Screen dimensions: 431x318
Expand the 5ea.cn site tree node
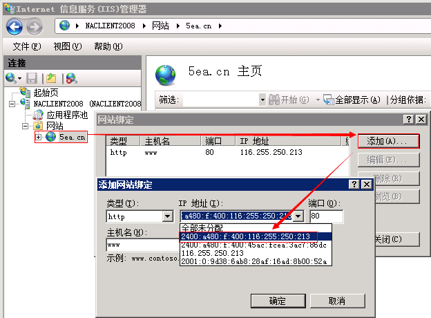click(x=39, y=137)
